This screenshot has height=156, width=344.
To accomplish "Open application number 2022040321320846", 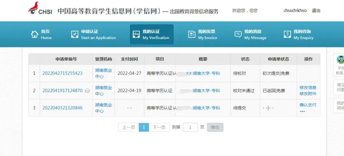I will click(x=62, y=108).
